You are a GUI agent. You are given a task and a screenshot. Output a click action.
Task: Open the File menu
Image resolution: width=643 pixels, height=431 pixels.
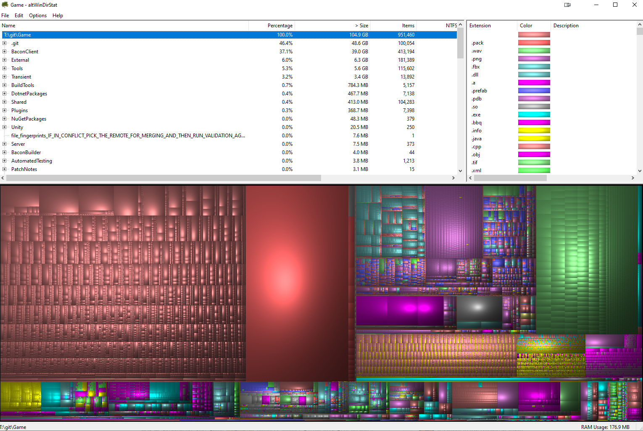5,16
